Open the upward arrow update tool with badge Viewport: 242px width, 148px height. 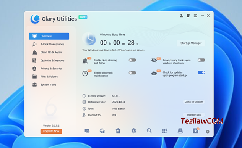click(196, 130)
